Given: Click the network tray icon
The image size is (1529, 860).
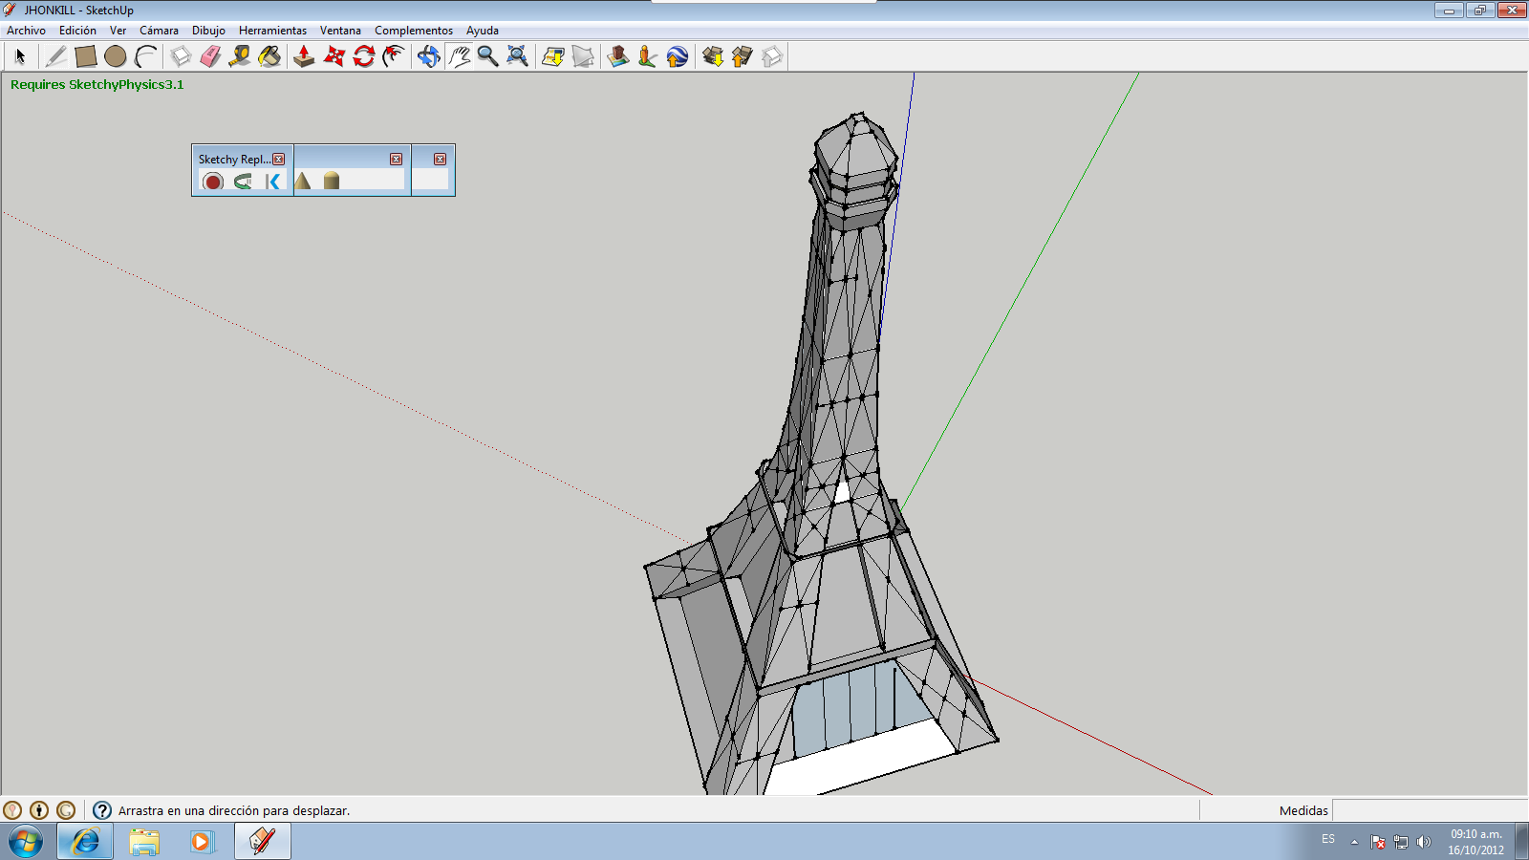Looking at the screenshot, I should pos(1401,842).
